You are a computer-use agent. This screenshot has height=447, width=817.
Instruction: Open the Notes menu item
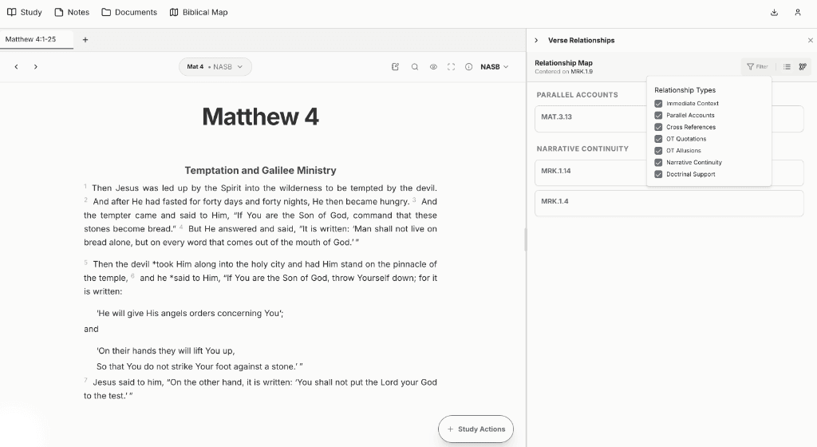pyautogui.click(x=72, y=13)
